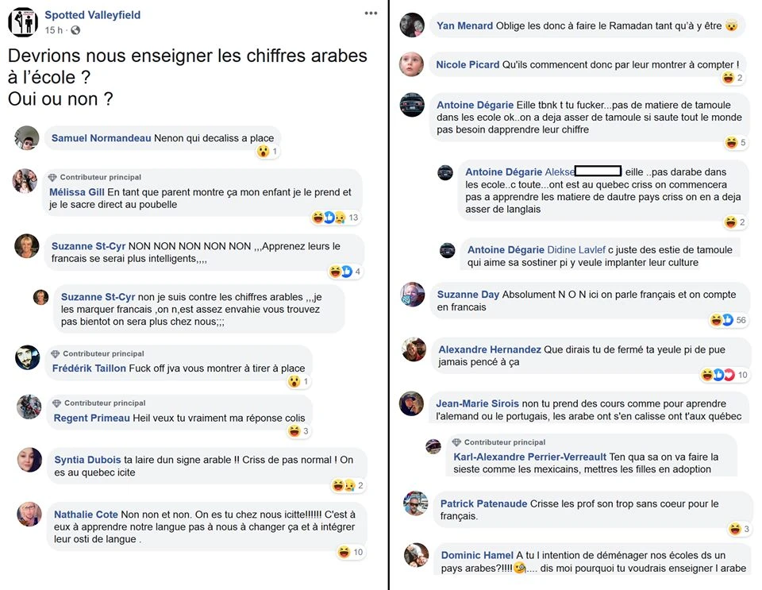Image resolution: width=762 pixels, height=590 pixels.
Task: Click Syntia Dubois's avatar picture
Action: point(29,461)
